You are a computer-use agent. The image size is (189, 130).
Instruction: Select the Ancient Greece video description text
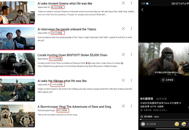tap(86, 13)
